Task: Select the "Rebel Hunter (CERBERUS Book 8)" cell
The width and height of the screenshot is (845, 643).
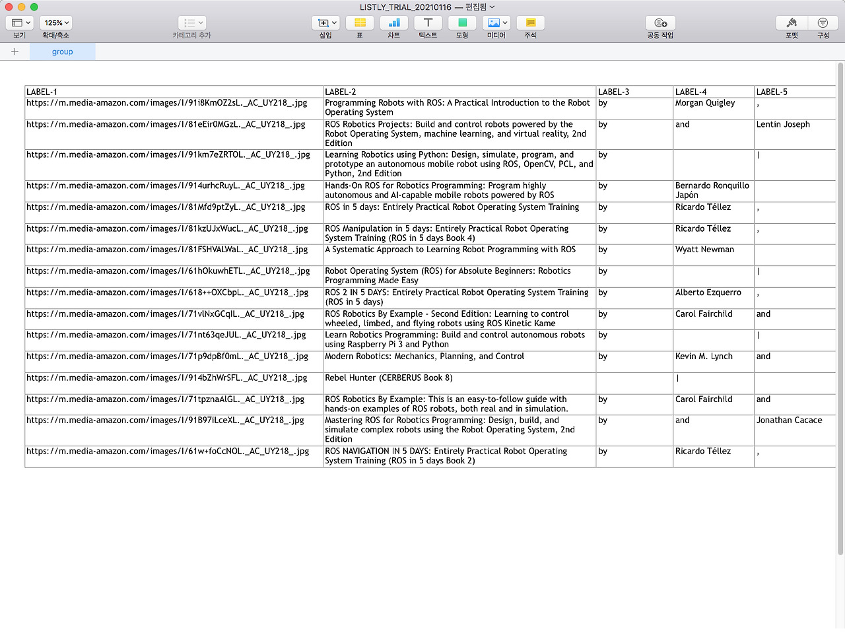Action: coord(459,383)
